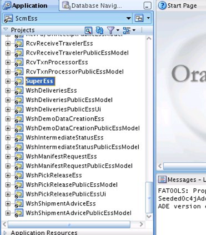The width and height of the screenshot is (206, 235).
Task: Select WshDeliveriesPublicEssModel project
Action: click(69, 100)
